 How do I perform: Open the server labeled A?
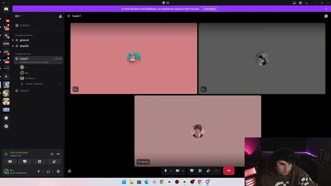click(x=6, y=76)
